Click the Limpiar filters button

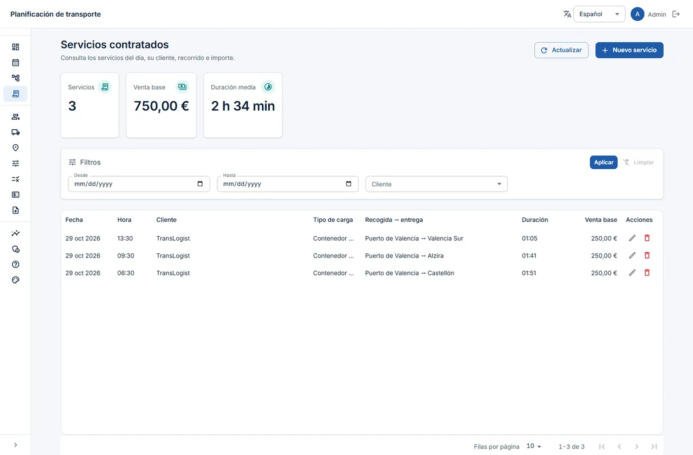click(x=638, y=162)
